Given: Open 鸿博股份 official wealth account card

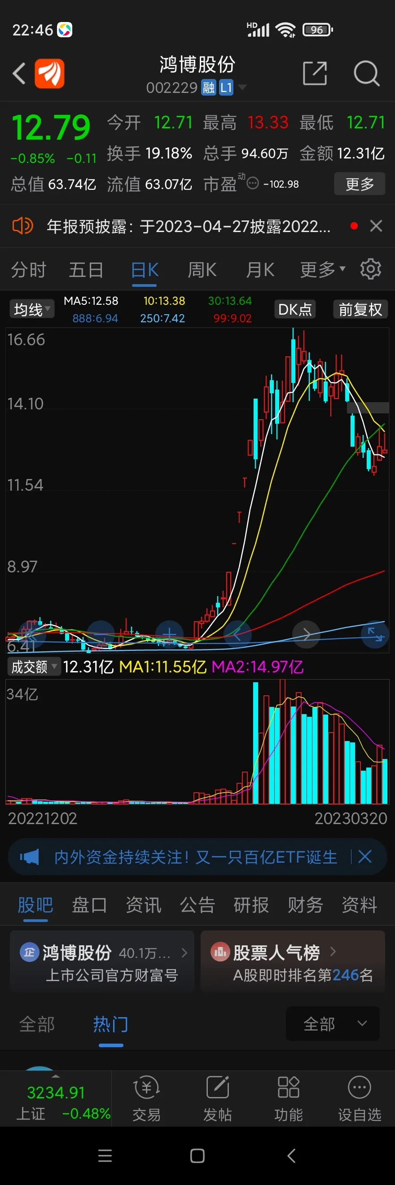Looking at the screenshot, I should click(102, 961).
